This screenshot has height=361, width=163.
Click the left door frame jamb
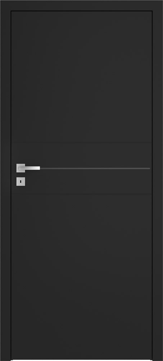5,180
